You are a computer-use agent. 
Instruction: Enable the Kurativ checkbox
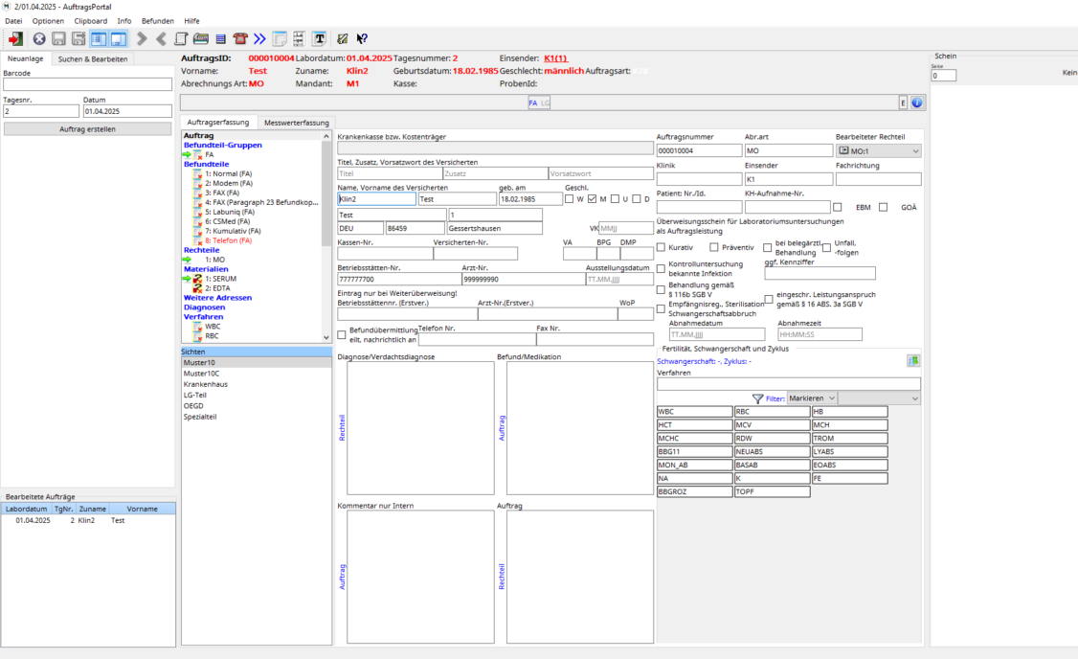pyautogui.click(x=660, y=246)
